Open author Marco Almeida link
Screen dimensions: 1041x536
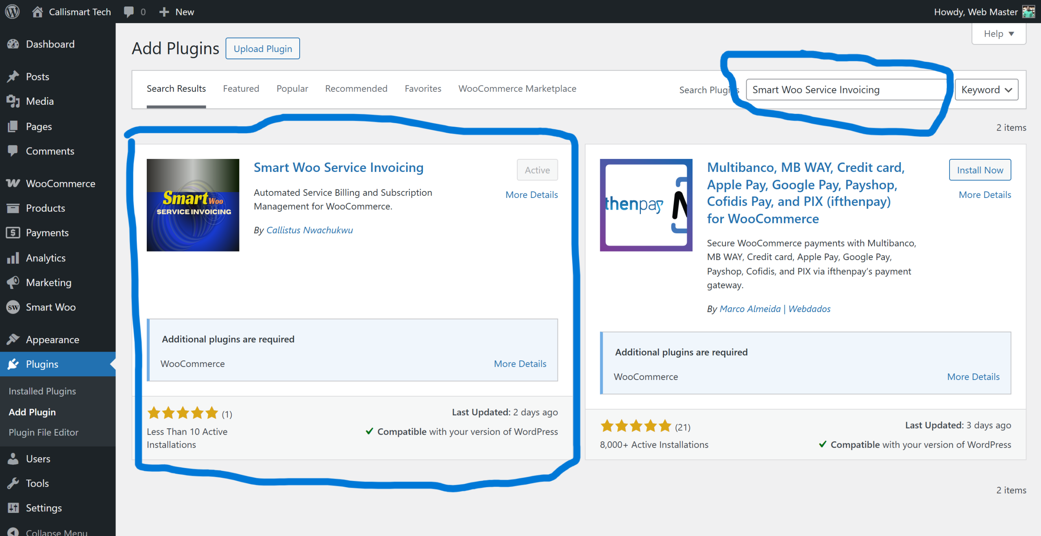(x=750, y=309)
